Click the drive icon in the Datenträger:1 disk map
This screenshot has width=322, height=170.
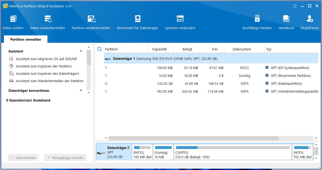pos(101,153)
